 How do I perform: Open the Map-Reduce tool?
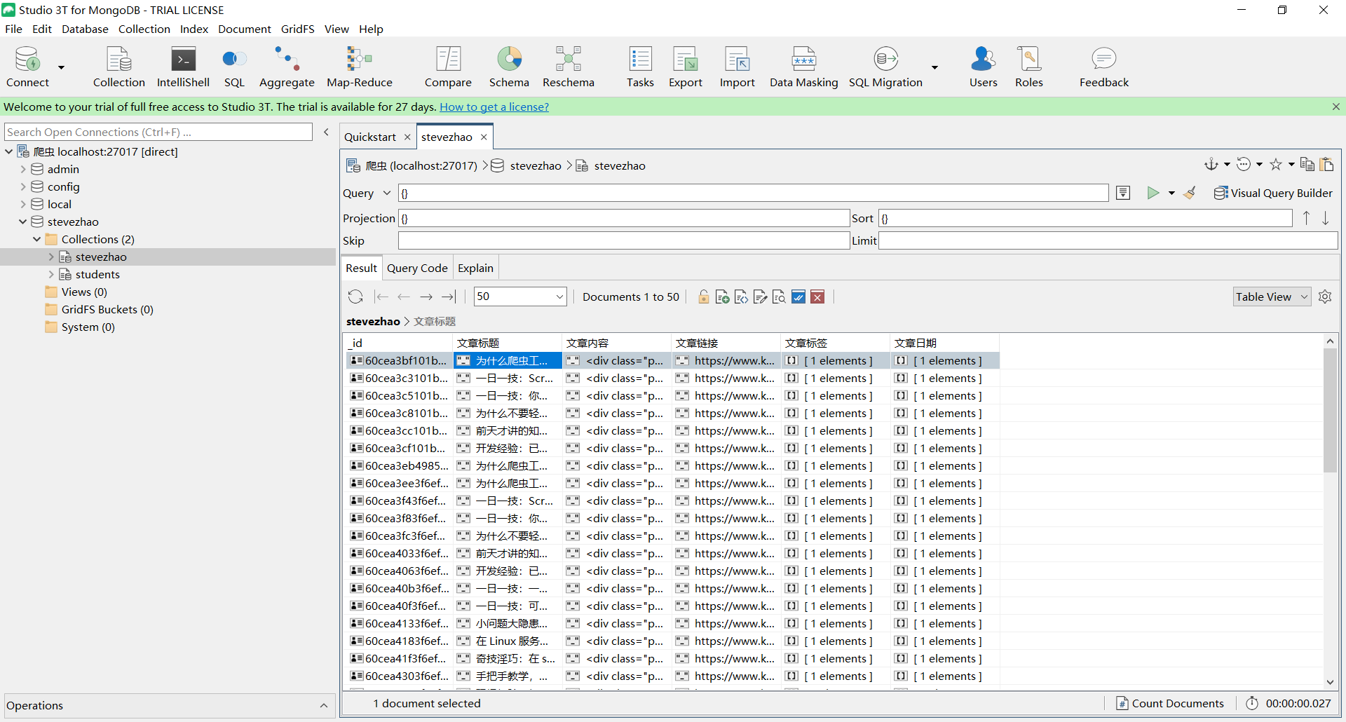pyautogui.click(x=359, y=67)
